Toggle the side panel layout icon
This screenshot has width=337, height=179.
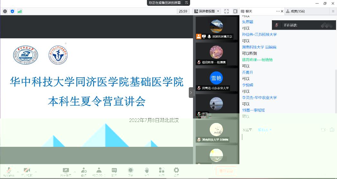(235, 11)
